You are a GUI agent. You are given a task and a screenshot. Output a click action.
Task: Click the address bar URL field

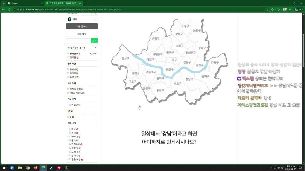[140, 9]
